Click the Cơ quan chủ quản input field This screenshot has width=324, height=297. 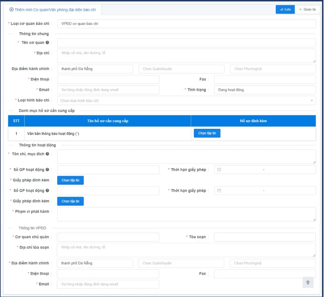[108, 237]
